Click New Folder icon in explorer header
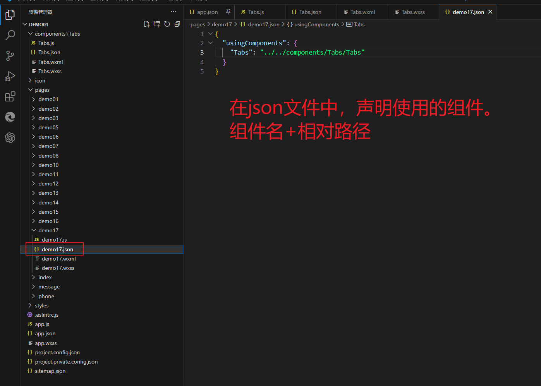This screenshot has height=386, width=541. tap(157, 24)
